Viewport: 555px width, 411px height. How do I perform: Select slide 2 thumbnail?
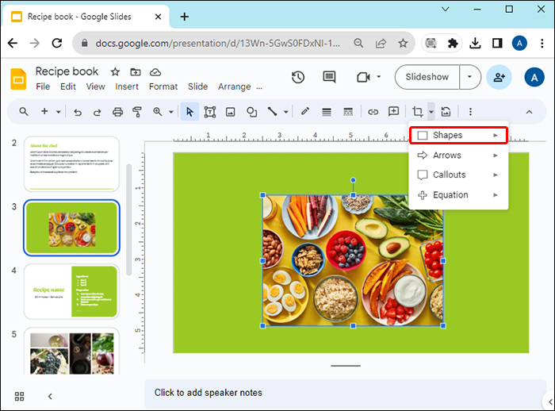coord(71,164)
